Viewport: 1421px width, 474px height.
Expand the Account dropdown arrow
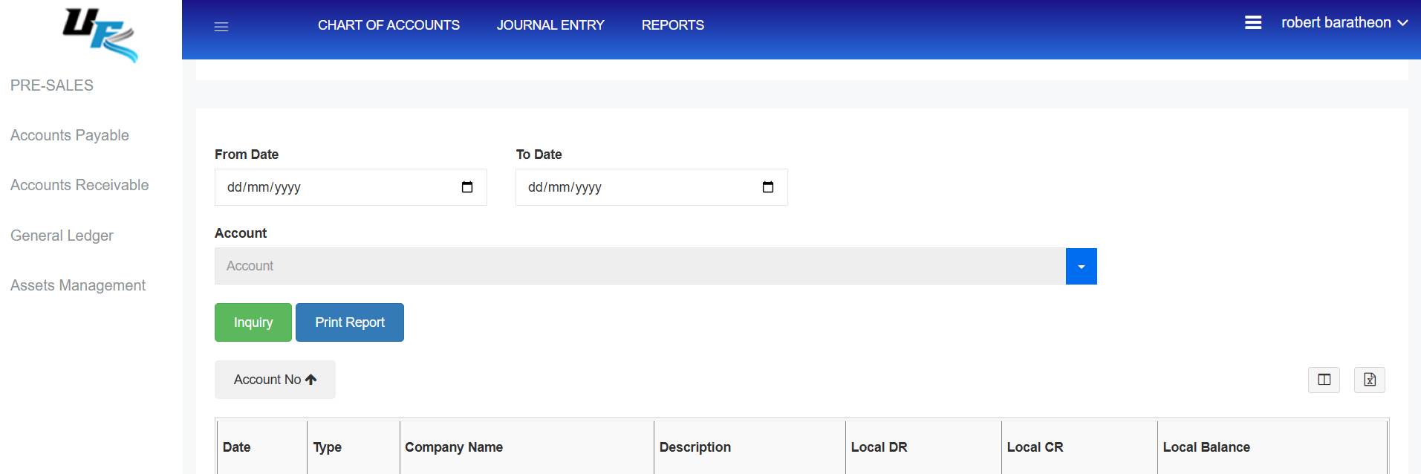click(1081, 266)
